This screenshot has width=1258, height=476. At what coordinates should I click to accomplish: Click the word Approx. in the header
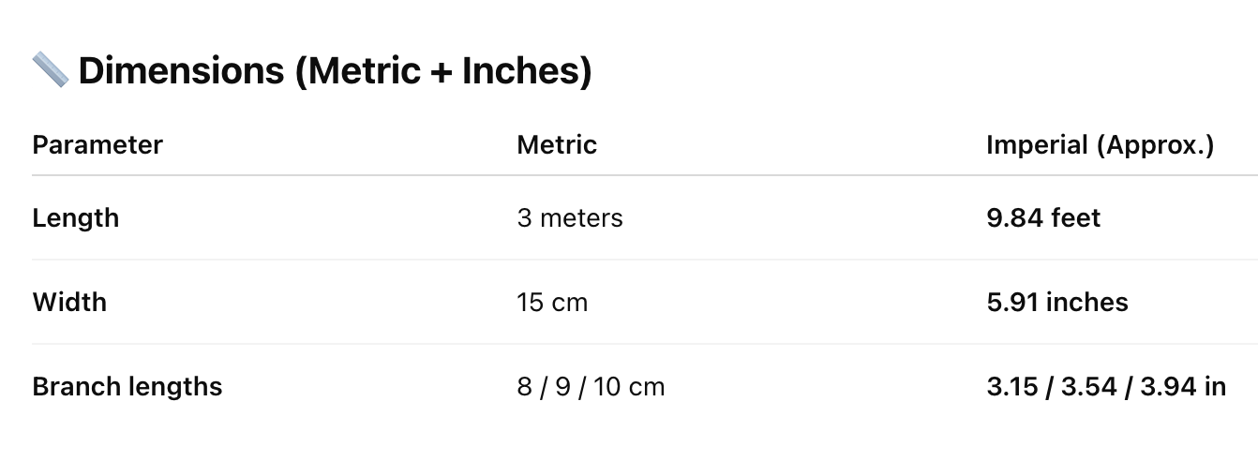pyautogui.click(x=1159, y=145)
